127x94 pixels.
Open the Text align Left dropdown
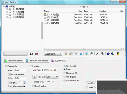pyautogui.click(x=52, y=77)
